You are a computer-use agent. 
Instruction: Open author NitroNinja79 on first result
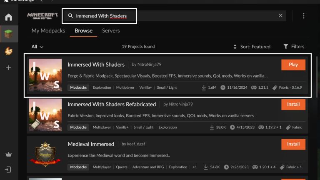pyautogui.click(x=150, y=64)
